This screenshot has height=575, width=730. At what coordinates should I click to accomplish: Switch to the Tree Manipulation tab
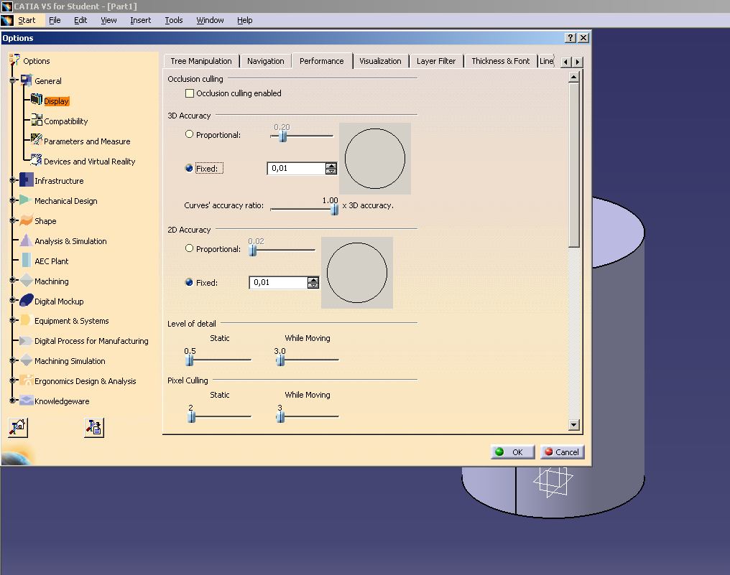point(201,61)
